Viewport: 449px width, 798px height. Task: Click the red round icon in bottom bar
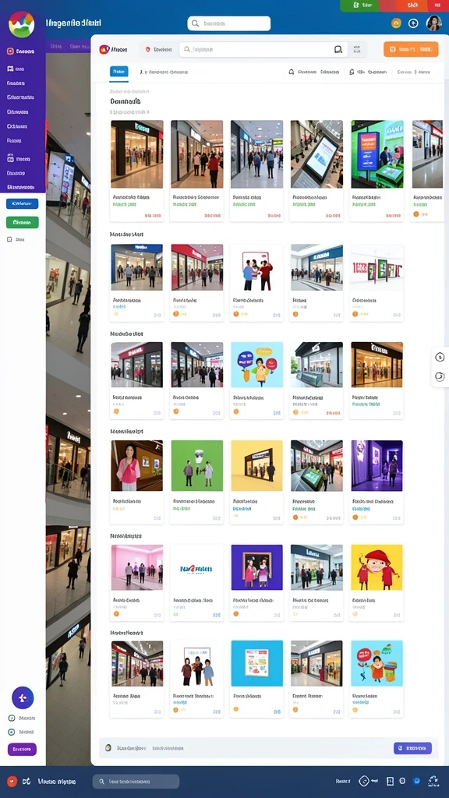(x=12, y=781)
